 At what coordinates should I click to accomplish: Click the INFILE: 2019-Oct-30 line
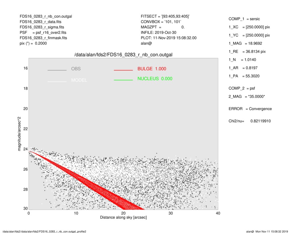coord(158,33)
